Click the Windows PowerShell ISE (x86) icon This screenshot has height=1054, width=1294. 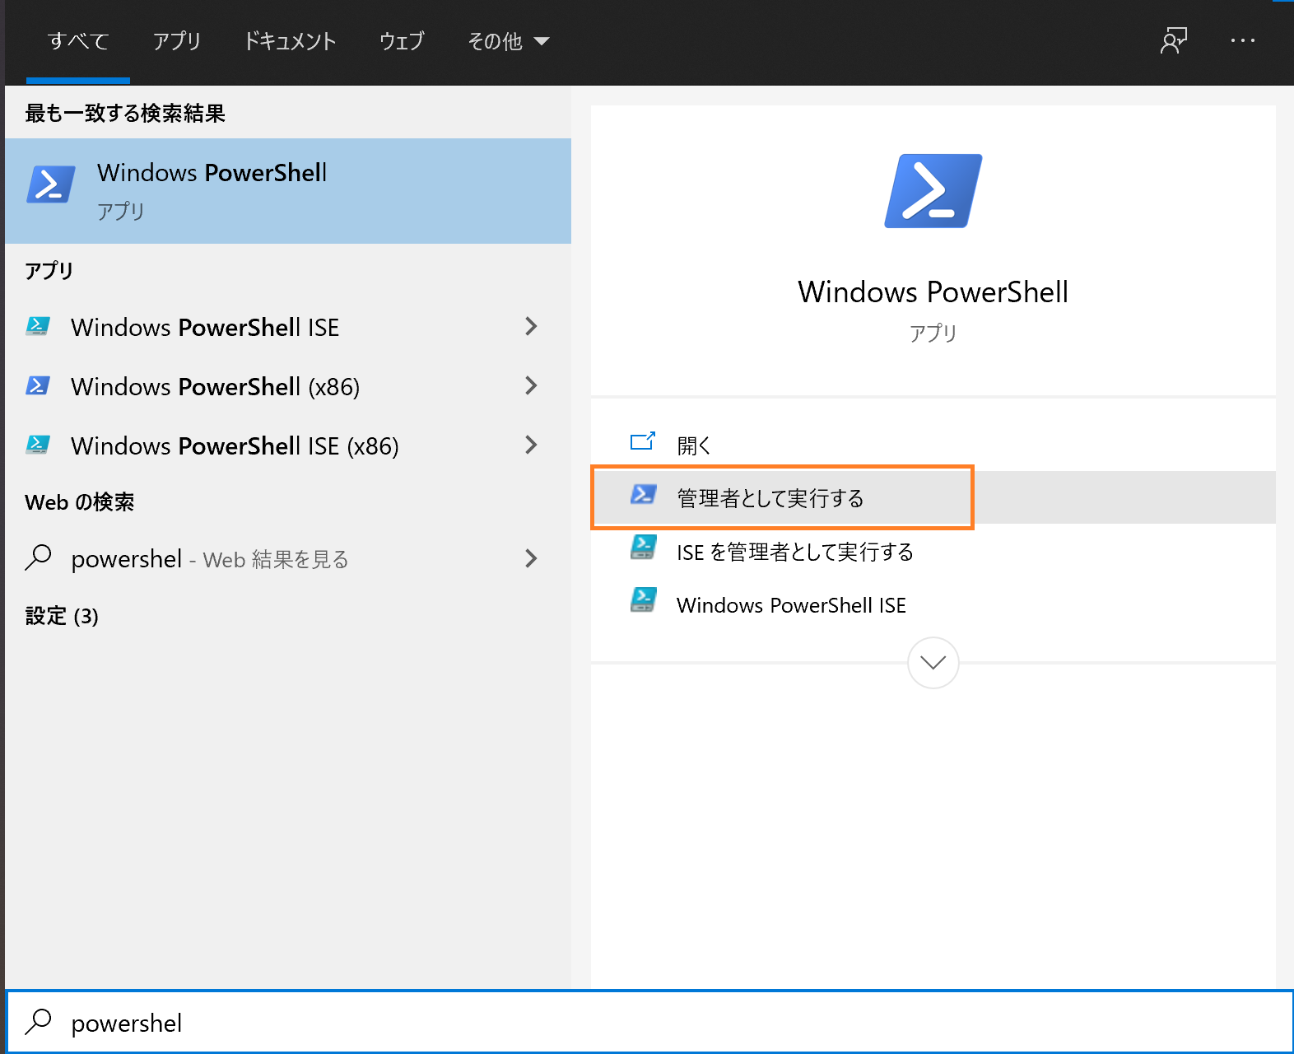pyautogui.click(x=38, y=445)
